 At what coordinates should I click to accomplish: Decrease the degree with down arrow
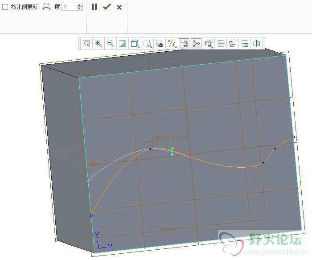(x=79, y=9)
